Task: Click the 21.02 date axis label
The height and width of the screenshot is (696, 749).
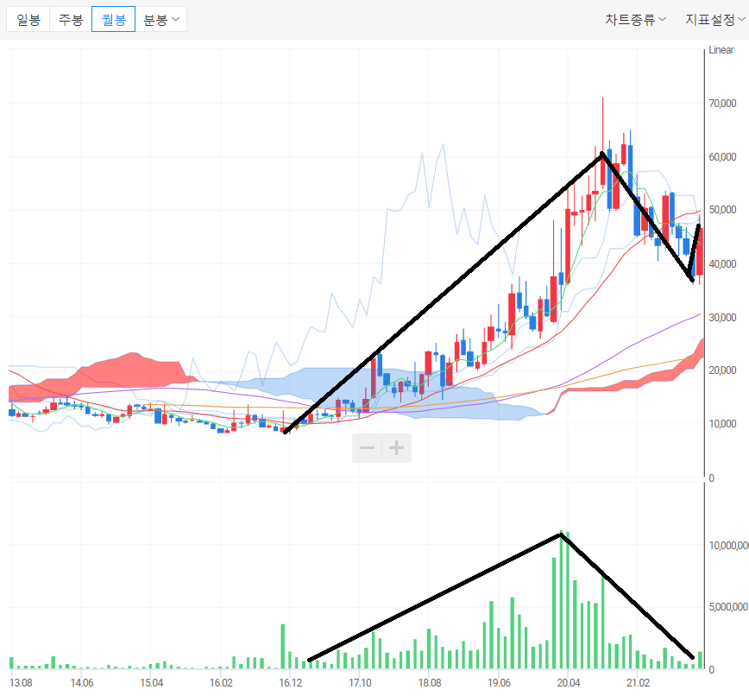Action: coord(639,682)
